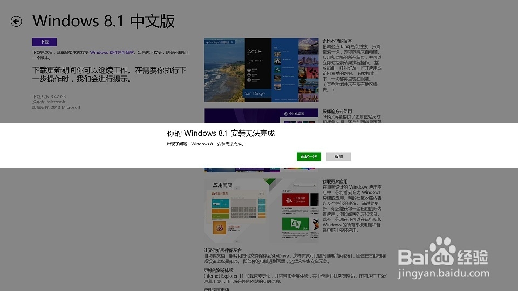Click the back arrow icon

coord(16,22)
